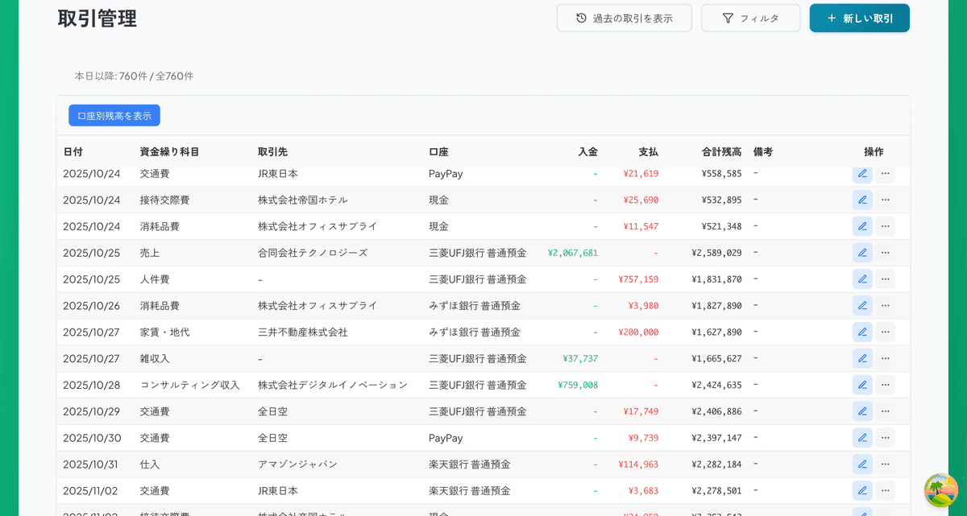
Task: Open more options for 2025/10/30 交通費 row
Action: (x=886, y=438)
